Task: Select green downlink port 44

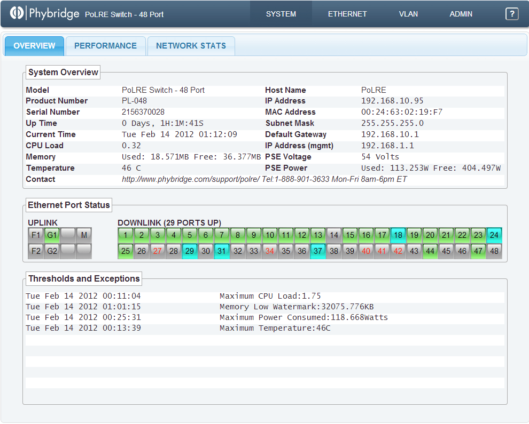Action: [x=430, y=251]
